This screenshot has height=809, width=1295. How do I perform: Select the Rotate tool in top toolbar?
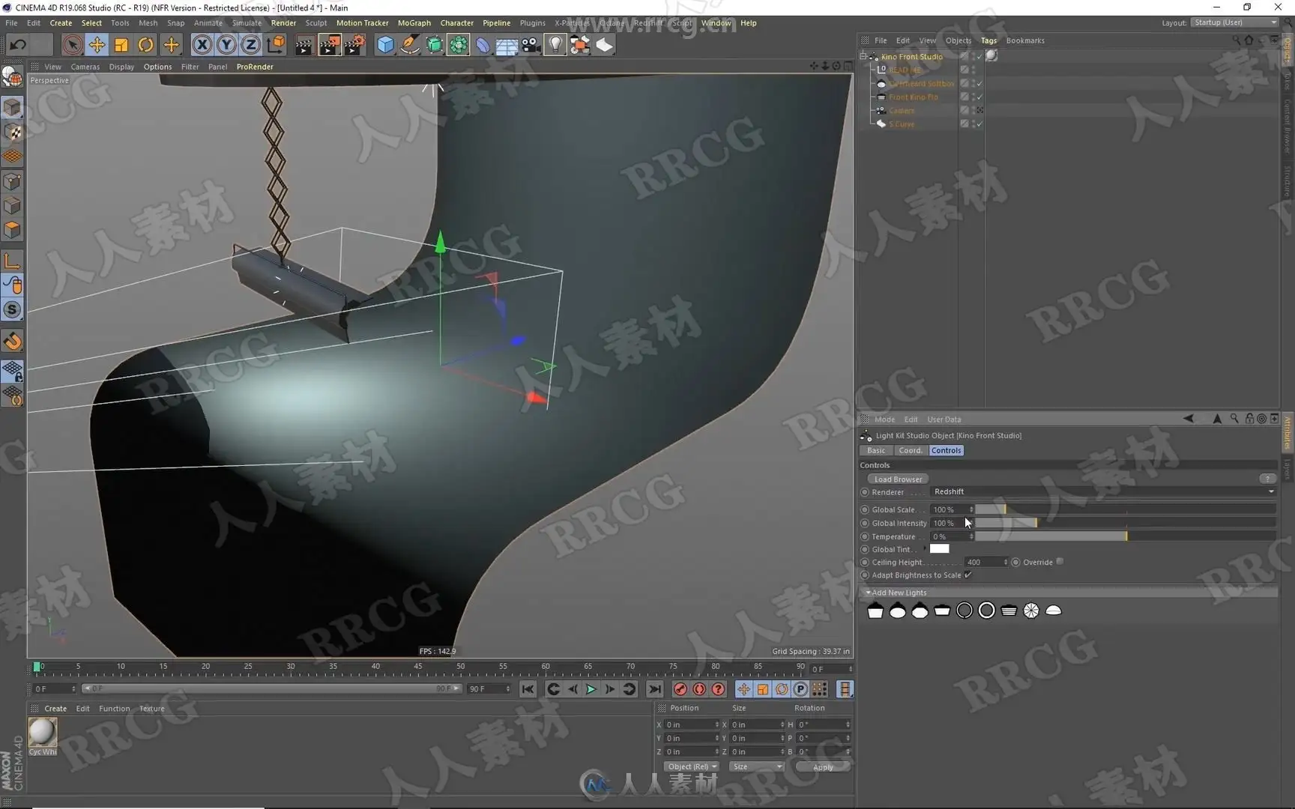pyautogui.click(x=146, y=45)
